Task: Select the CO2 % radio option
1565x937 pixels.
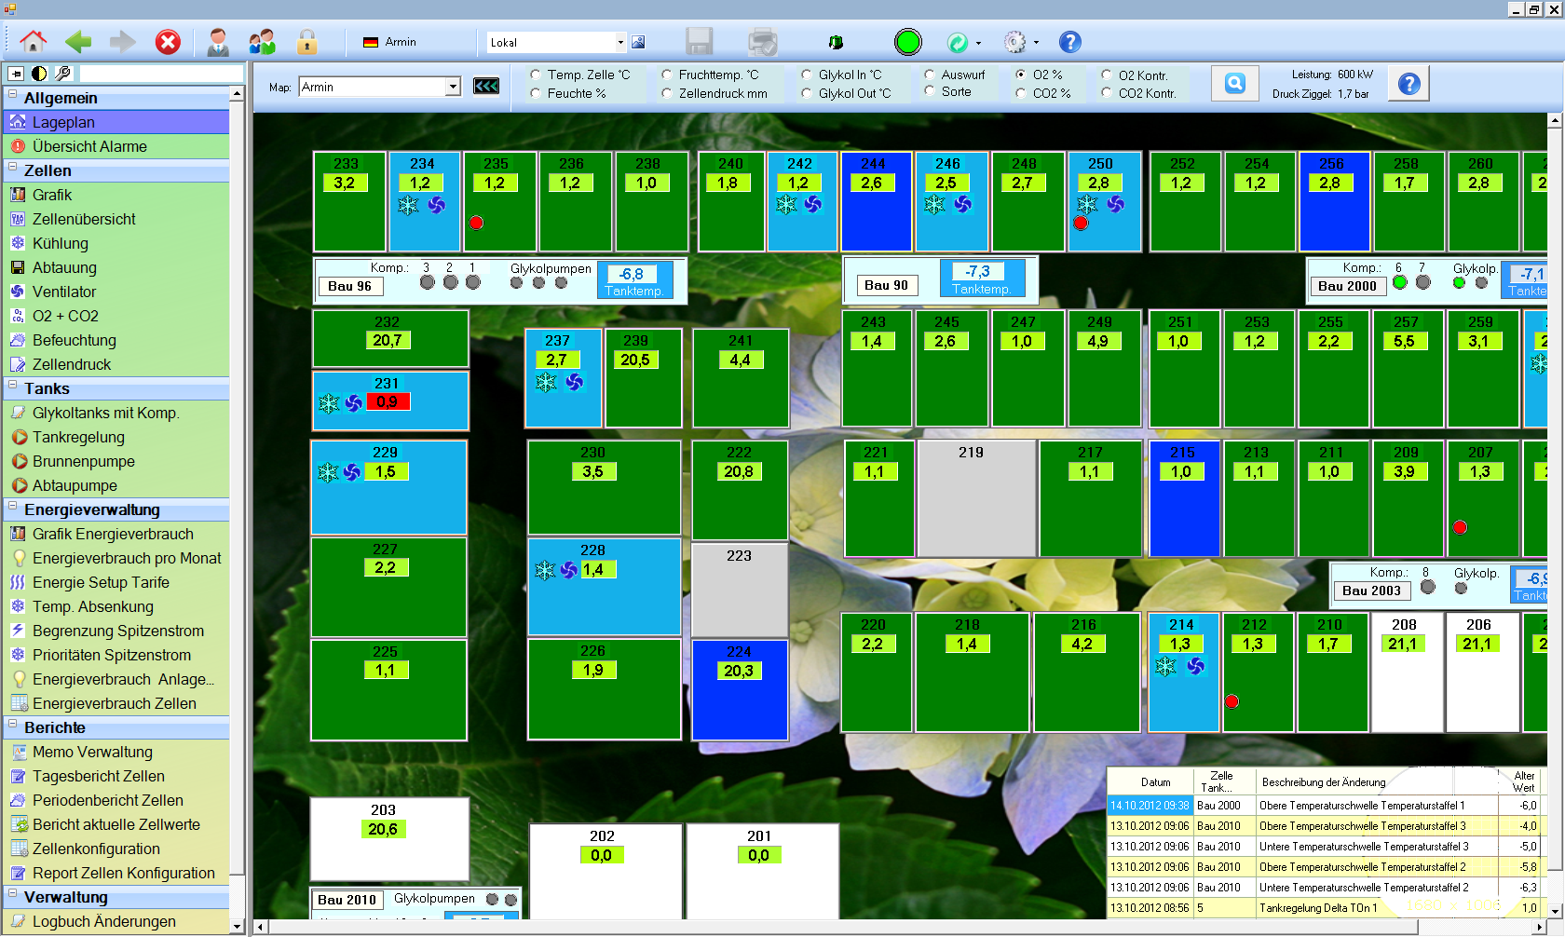Action: coord(1021,93)
